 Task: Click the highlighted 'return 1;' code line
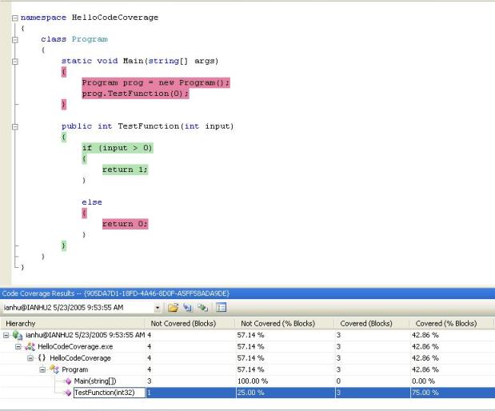pos(125,170)
